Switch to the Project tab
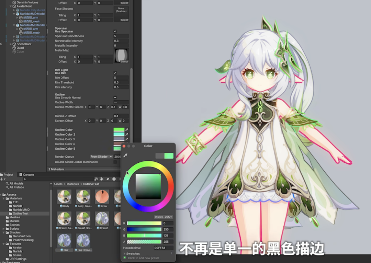Viewport: 371px width, 263px height. (x=7, y=175)
